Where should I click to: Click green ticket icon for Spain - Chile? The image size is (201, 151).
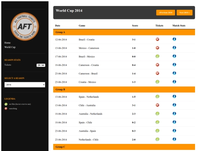coord(157,122)
